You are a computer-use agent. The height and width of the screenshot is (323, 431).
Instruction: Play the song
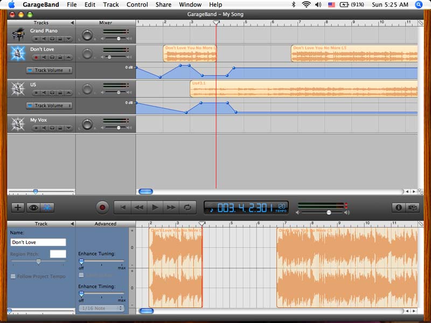click(155, 207)
